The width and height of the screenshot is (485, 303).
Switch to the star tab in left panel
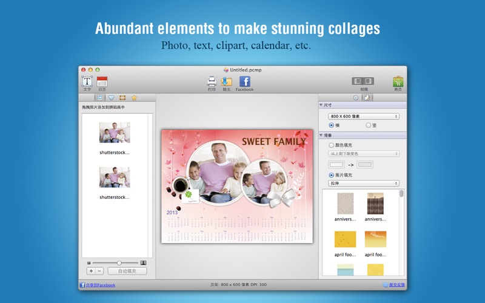(x=134, y=98)
